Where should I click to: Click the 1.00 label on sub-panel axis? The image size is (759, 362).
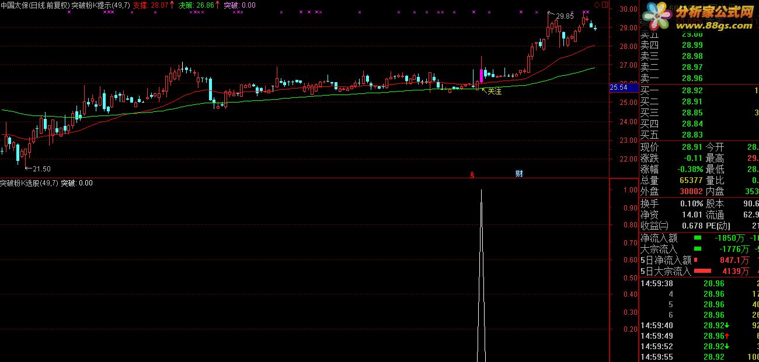tap(631, 190)
